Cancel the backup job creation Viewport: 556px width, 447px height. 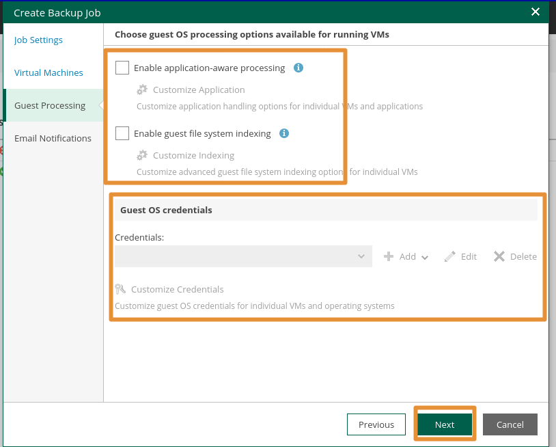click(x=510, y=424)
